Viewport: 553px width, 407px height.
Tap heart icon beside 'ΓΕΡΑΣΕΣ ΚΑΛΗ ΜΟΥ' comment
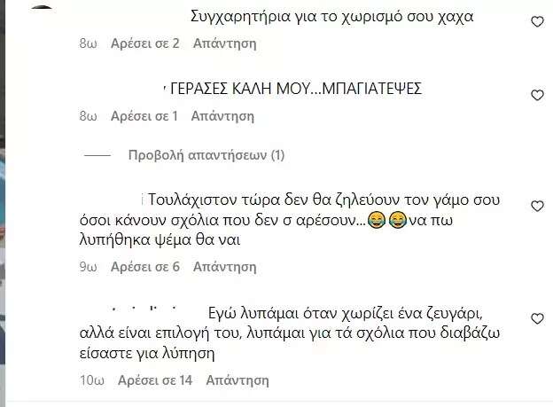(x=537, y=95)
